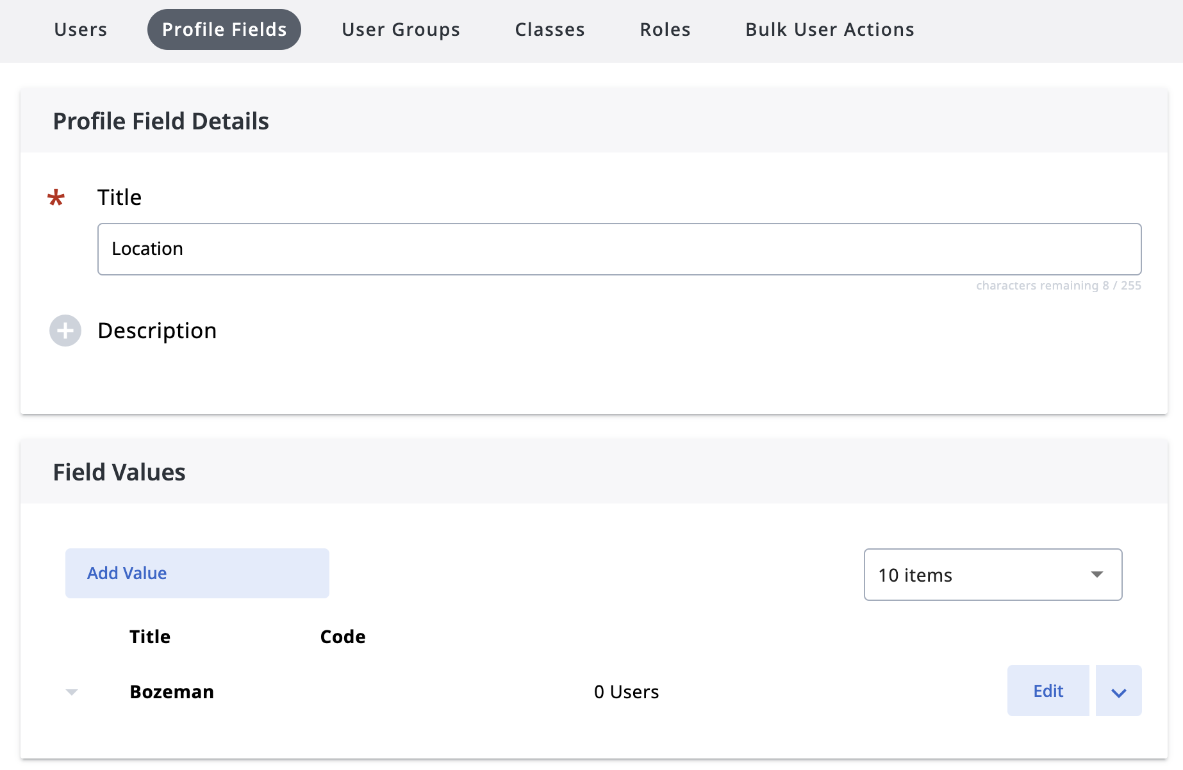Click the Description label
The width and height of the screenshot is (1183, 770).
point(157,331)
